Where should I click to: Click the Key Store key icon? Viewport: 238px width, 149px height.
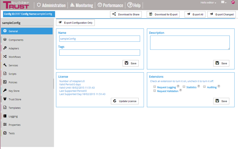pyautogui.click(x=5, y=91)
